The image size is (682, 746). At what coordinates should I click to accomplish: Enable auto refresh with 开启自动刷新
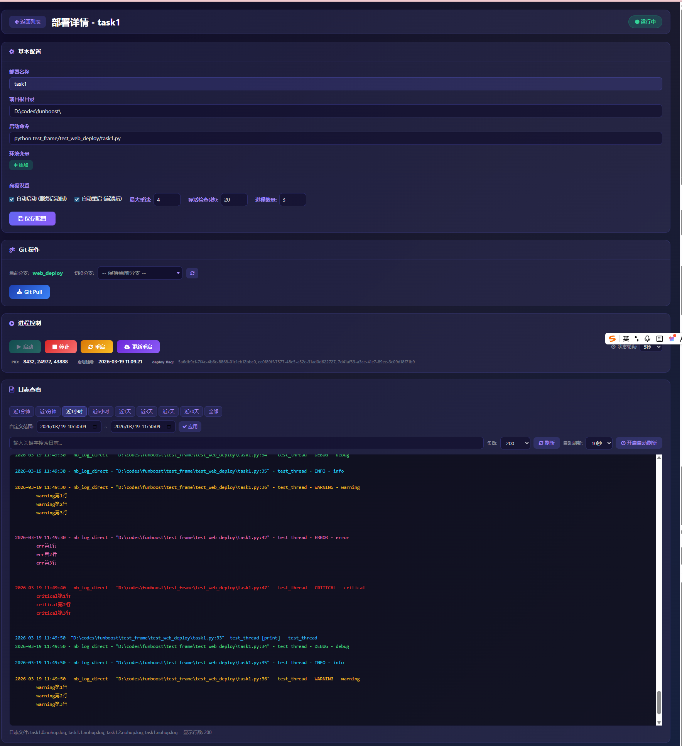coord(639,443)
